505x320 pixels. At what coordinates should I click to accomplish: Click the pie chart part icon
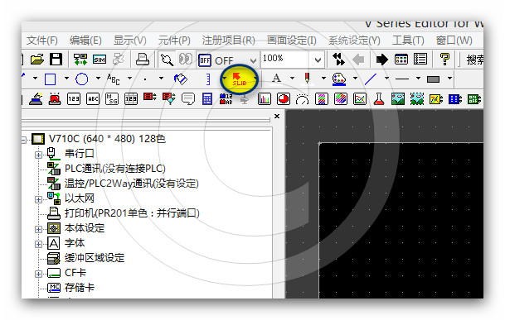point(283,99)
